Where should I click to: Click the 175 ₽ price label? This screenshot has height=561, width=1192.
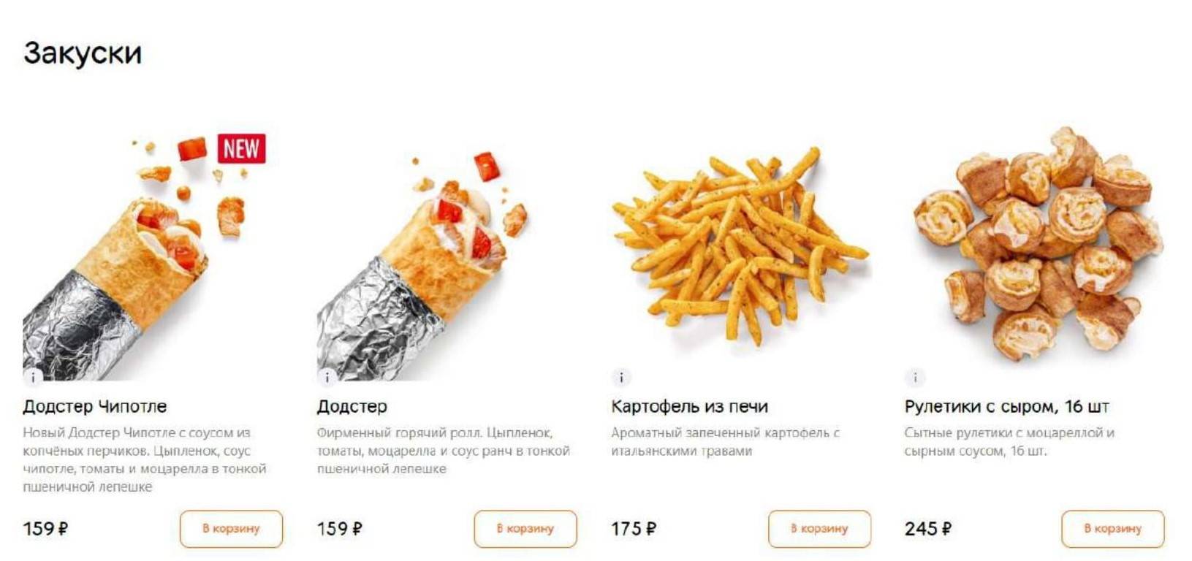tap(634, 528)
